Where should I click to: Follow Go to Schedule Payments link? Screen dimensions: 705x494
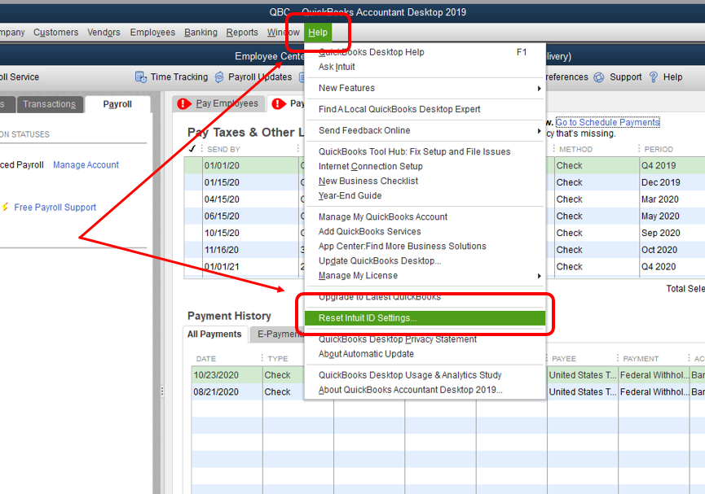coord(607,122)
